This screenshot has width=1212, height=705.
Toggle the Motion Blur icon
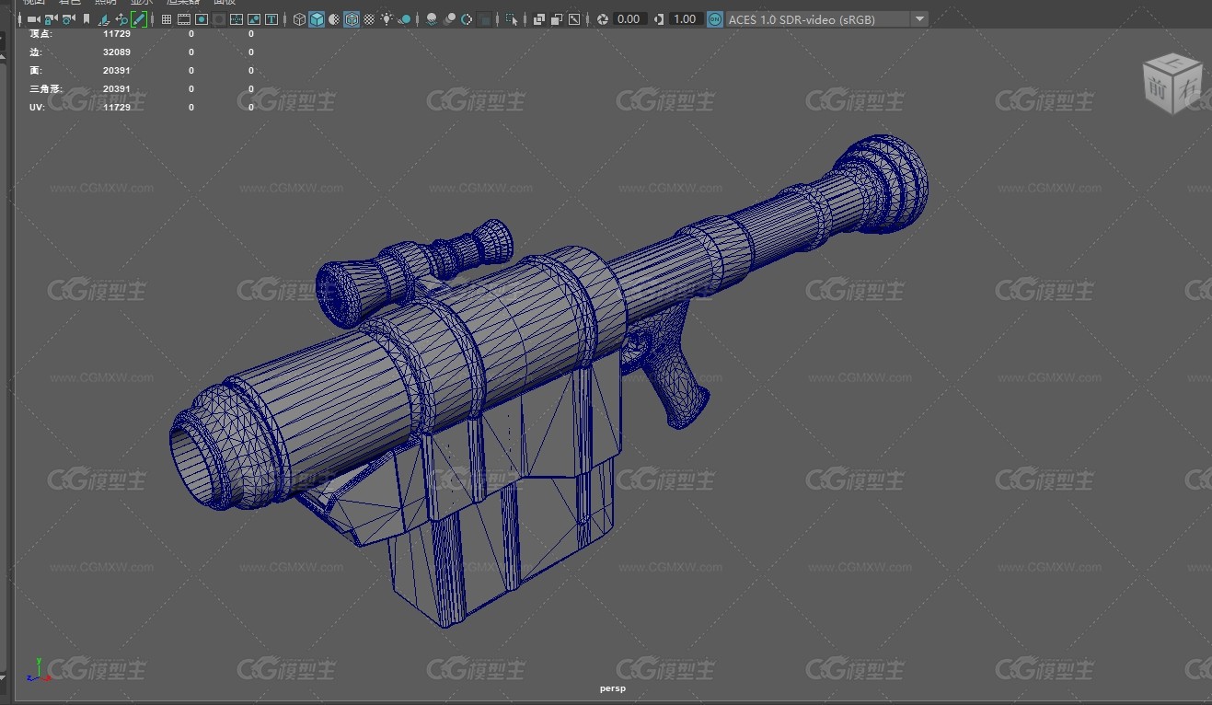[x=449, y=19]
